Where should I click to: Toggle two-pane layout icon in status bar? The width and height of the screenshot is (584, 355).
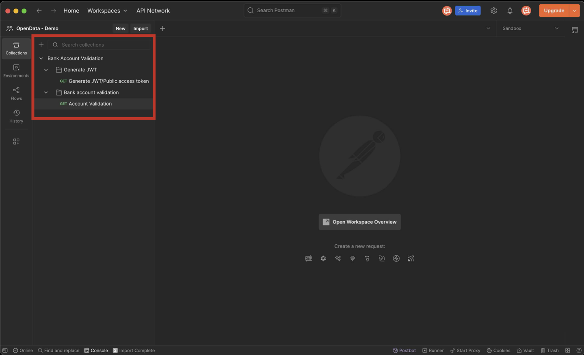click(x=568, y=351)
